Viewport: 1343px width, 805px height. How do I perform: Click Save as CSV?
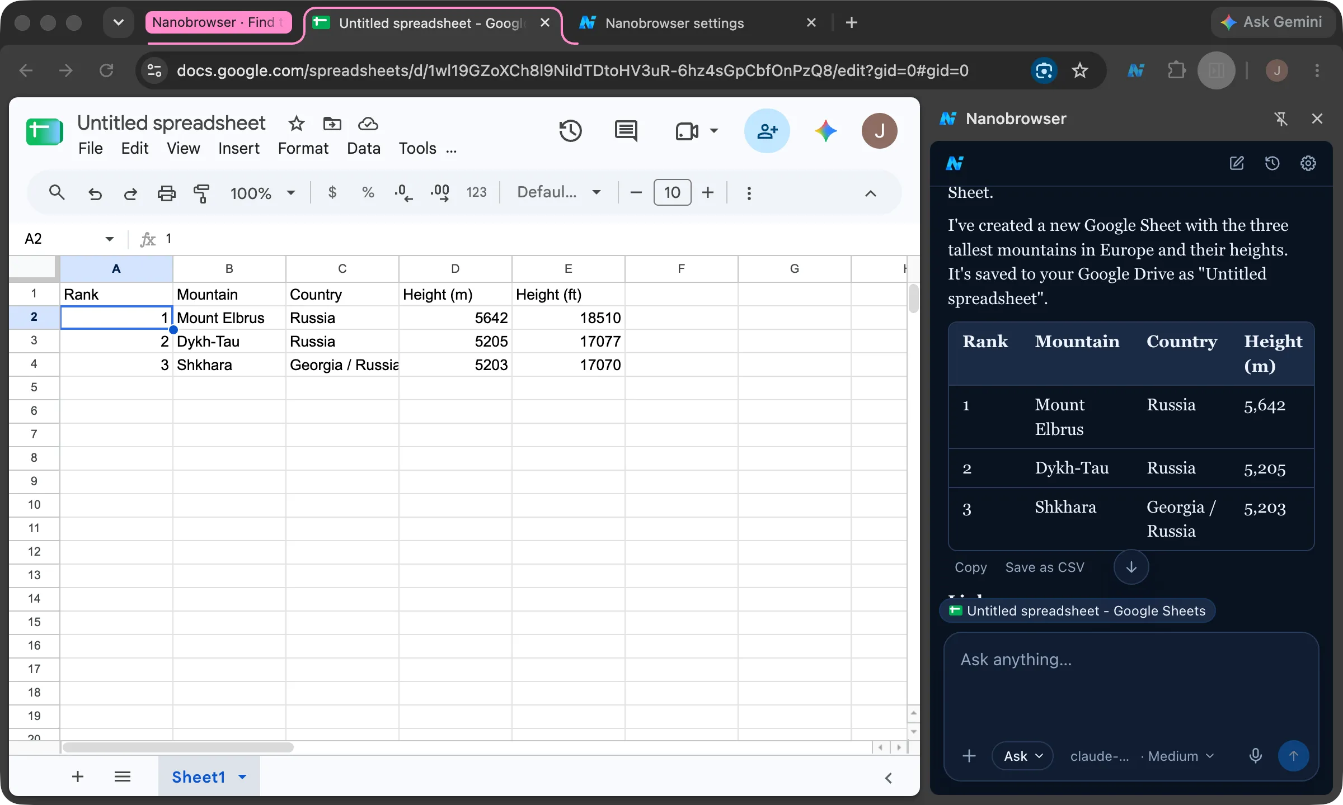pos(1045,567)
